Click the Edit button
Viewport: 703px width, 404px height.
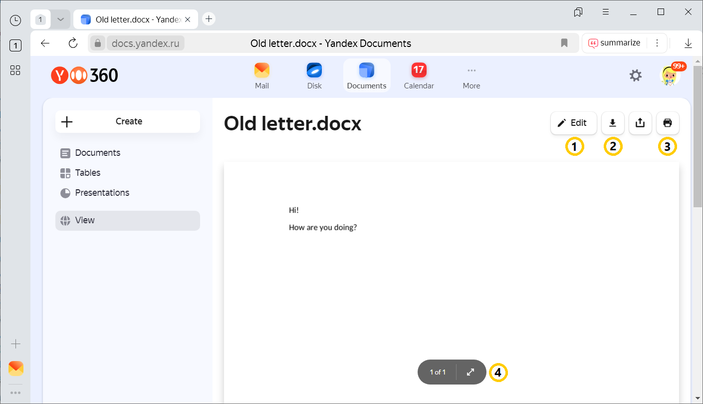573,123
